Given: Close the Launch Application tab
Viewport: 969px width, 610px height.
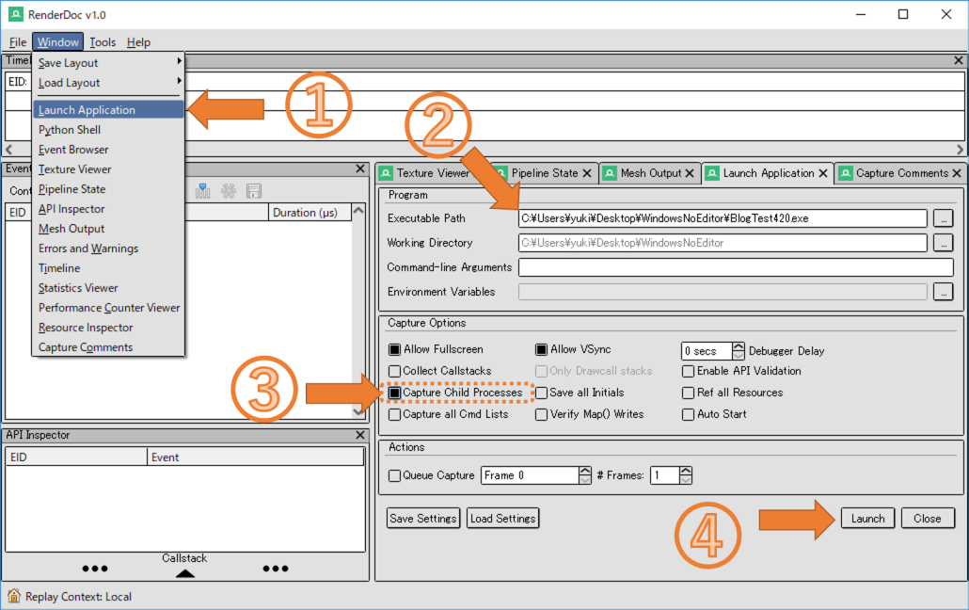Looking at the screenshot, I should click(823, 173).
